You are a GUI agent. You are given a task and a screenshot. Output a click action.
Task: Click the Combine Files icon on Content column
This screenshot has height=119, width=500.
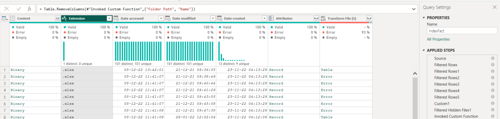tap(58, 18)
